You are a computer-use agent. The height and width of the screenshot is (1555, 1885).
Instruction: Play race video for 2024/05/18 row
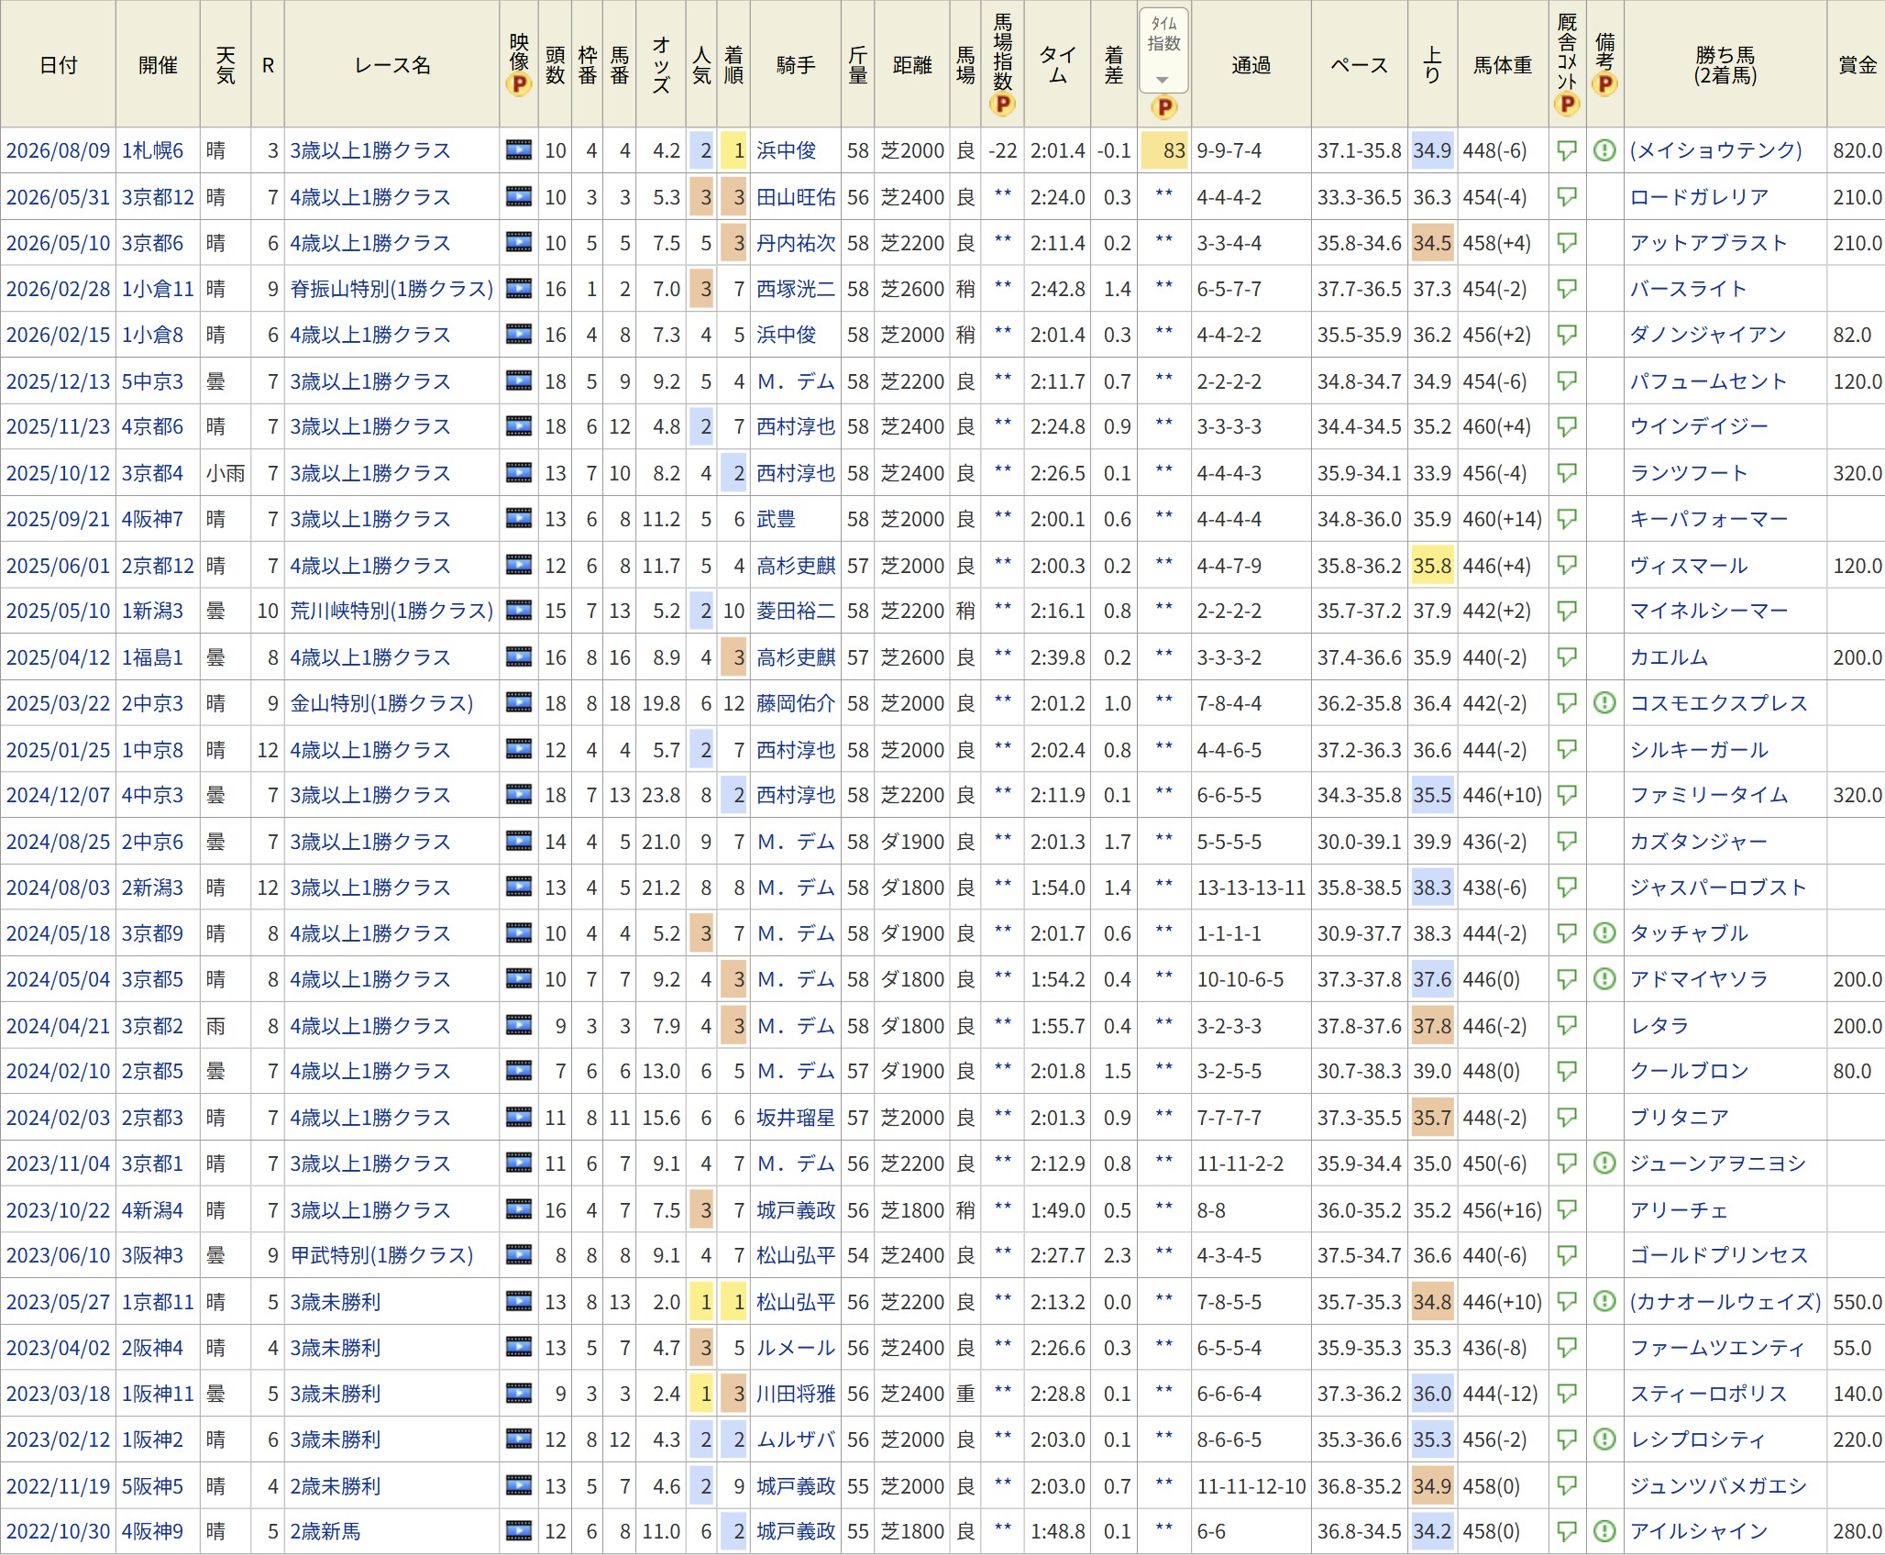[519, 933]
